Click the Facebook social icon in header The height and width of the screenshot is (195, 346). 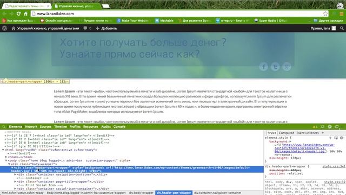click(x=263, y=67)
